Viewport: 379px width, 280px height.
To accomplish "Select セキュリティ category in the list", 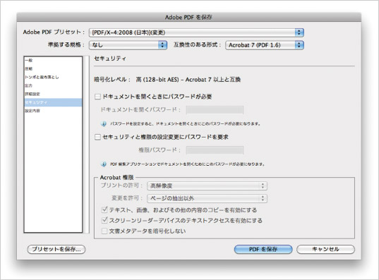I will coord(53,102).
